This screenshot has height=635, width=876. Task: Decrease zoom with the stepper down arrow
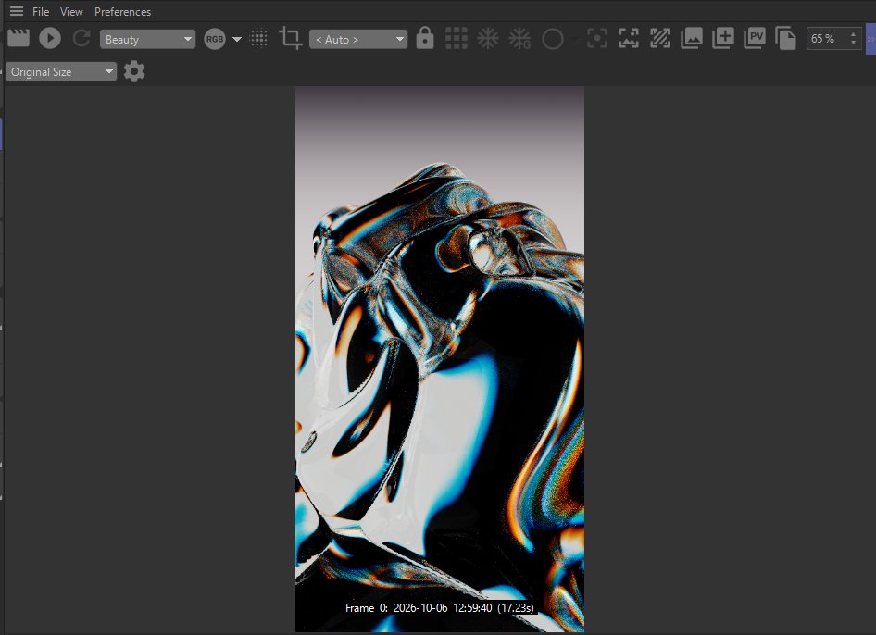point(853,43)
